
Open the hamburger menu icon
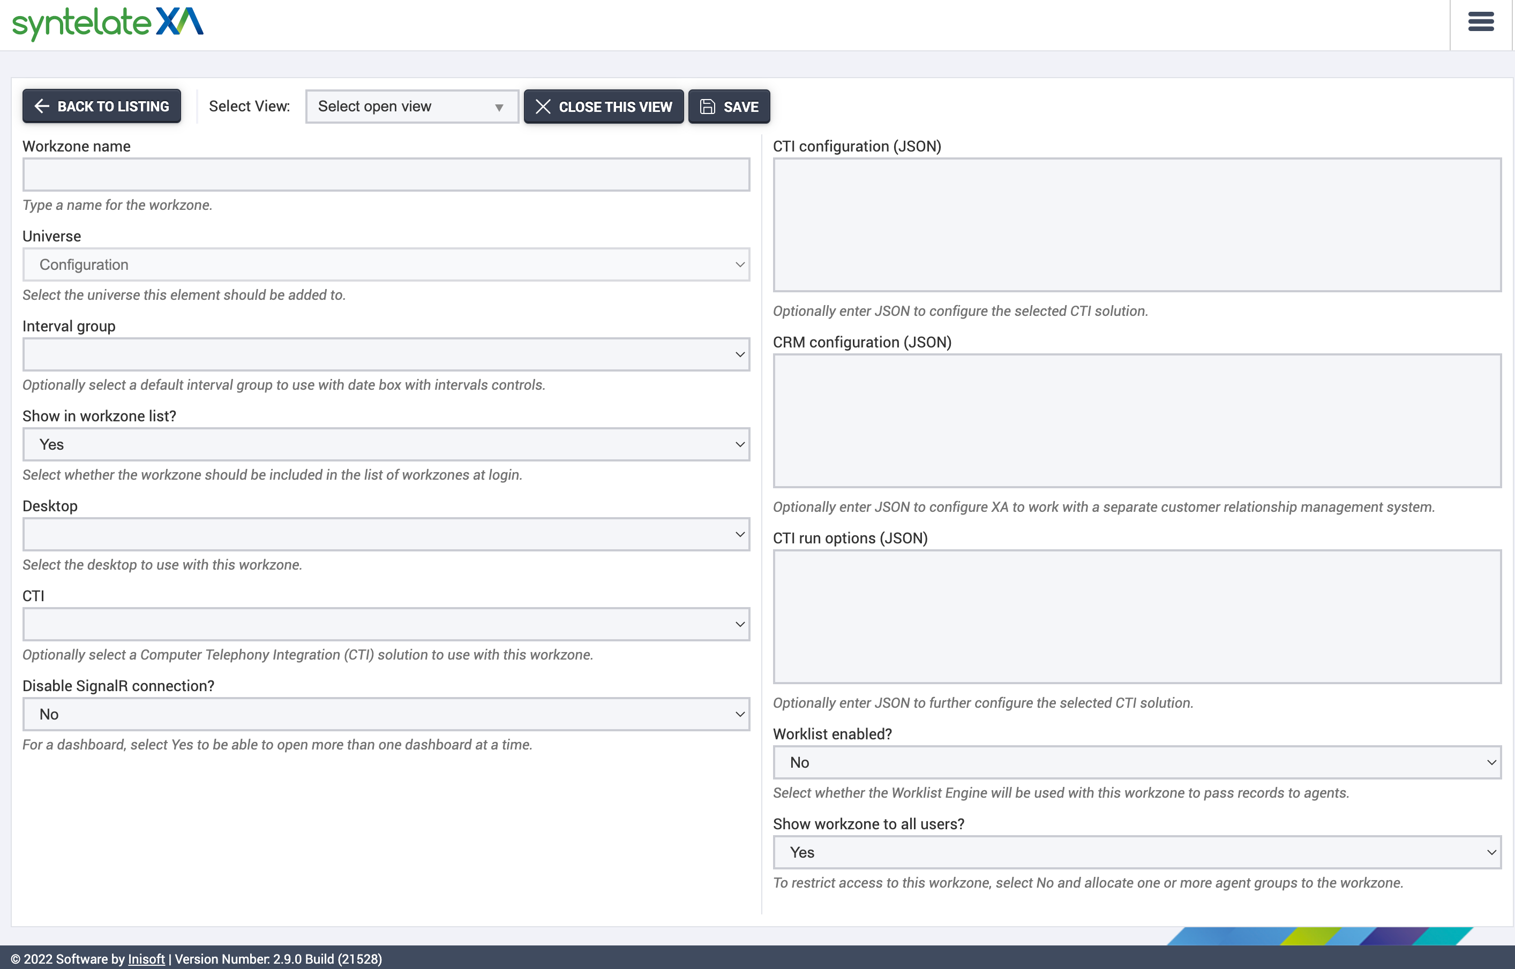coord(1480,22)
